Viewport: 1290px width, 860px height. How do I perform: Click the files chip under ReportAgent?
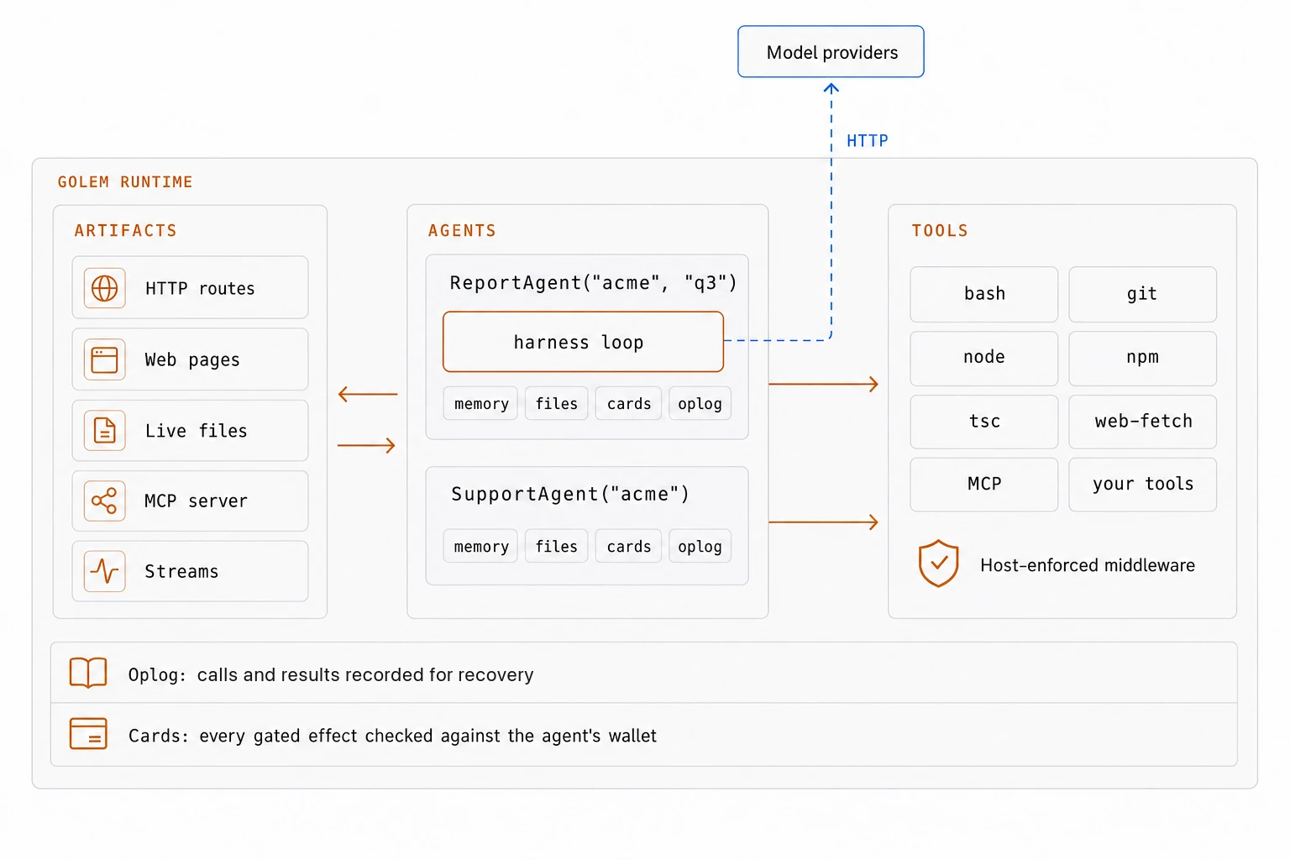[x=557, y=404]
